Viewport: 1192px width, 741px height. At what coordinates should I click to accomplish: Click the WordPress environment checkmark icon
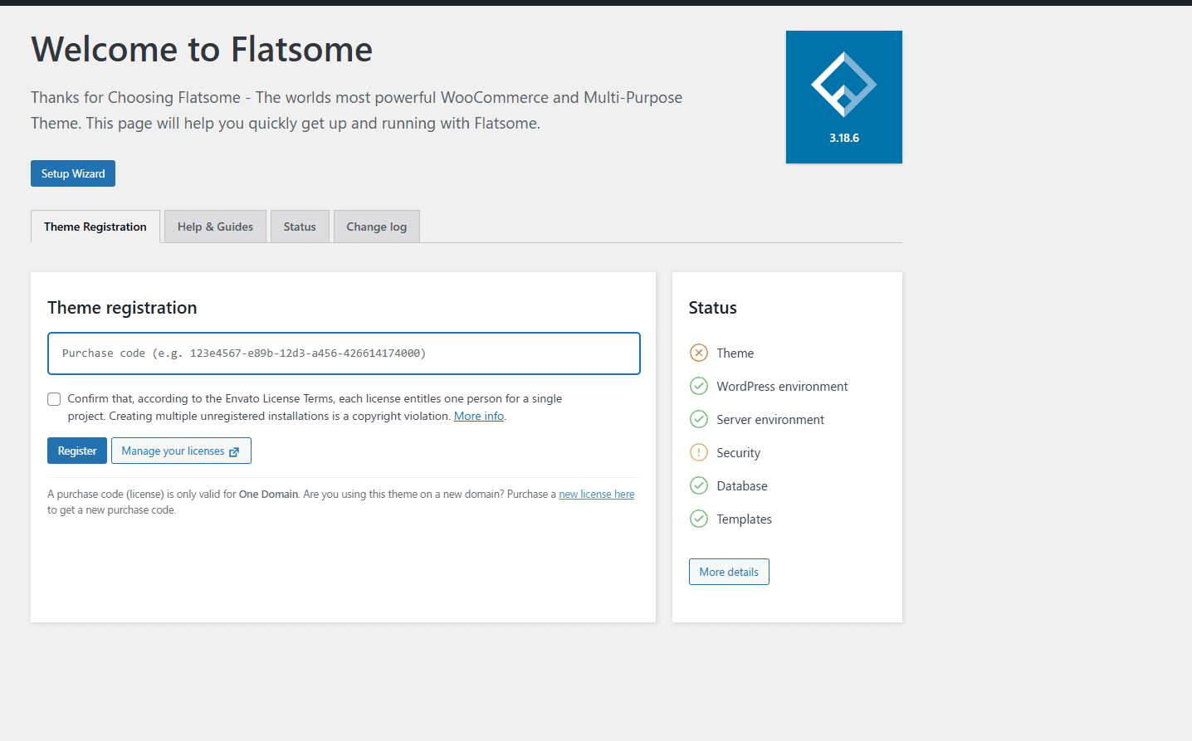[699, 386]
